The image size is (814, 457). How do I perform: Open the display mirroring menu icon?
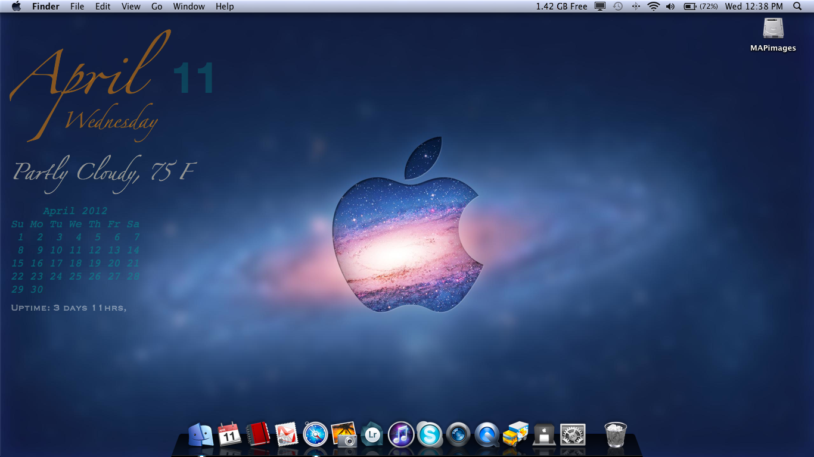[600, 7]
